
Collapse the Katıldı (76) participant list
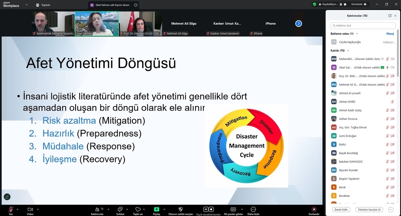click(348, 50)
